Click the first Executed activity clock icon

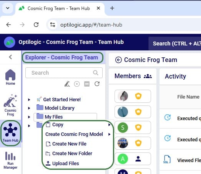pos(168,117)
